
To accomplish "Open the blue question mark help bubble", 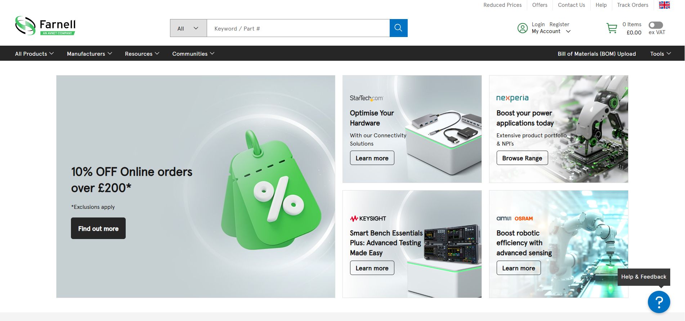I will [x=659, y=302].
